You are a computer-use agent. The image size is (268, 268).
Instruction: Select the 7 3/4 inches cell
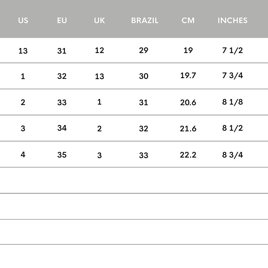click(232, 75)
